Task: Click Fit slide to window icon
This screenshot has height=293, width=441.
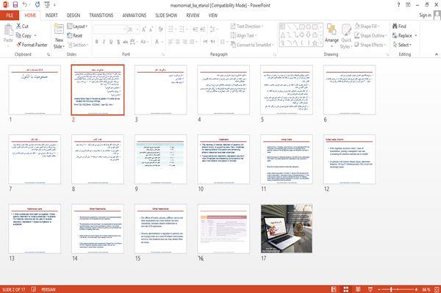Action: click(437, 289)
